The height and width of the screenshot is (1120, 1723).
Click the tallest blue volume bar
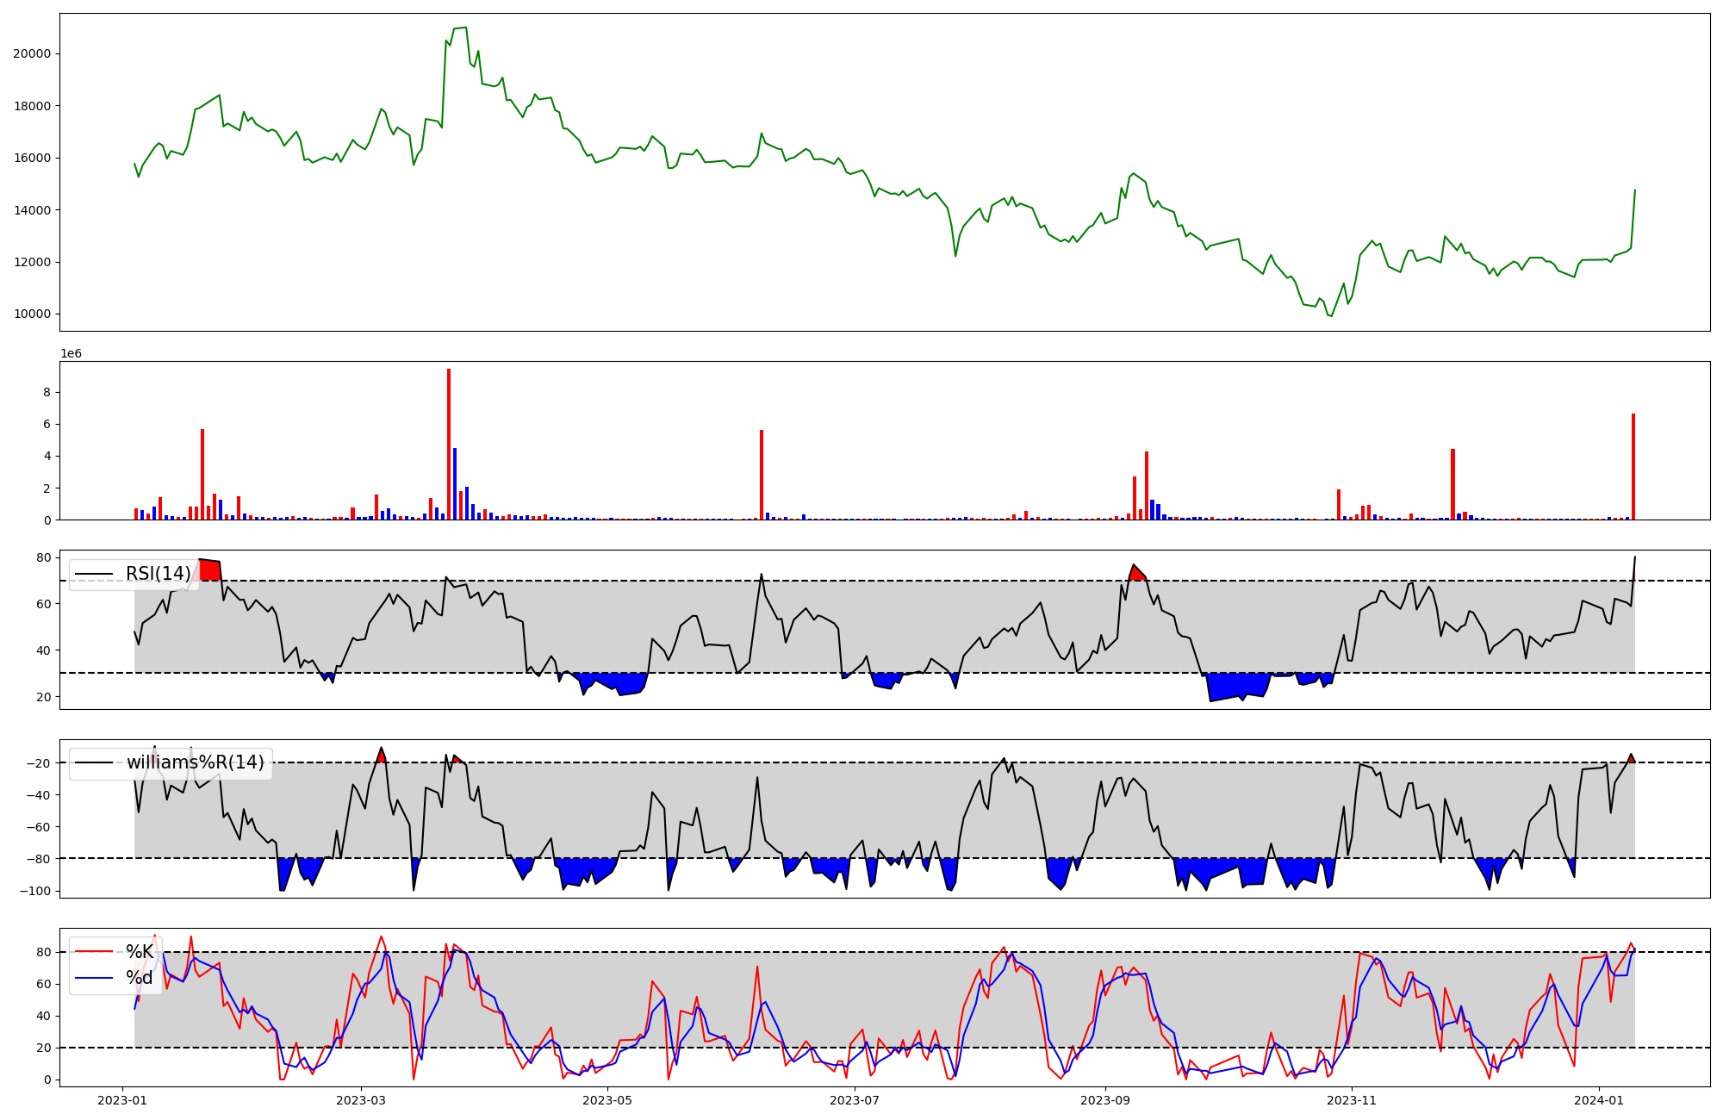(455, 484)
